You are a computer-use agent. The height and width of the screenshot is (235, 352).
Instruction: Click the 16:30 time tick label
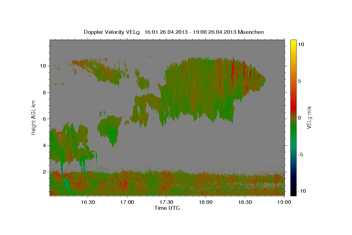pyautogui.click(x=88, y=202)
